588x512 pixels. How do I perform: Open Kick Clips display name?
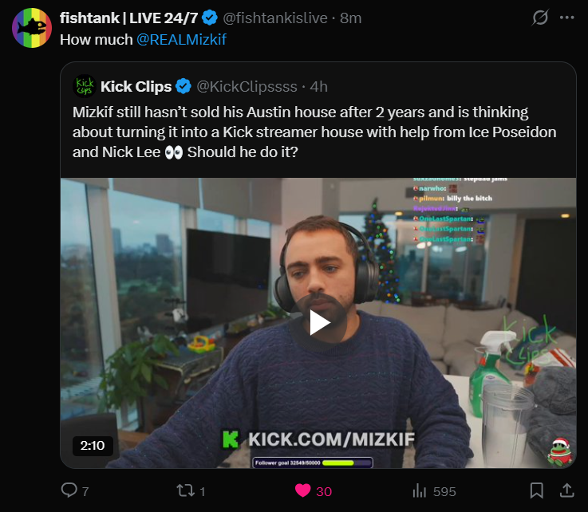point(136,87)
